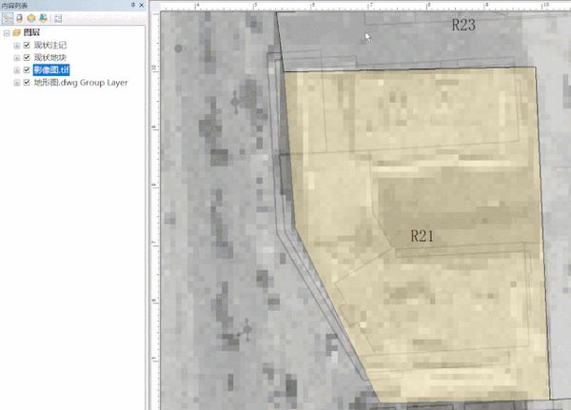Collapse the 图层 data frame tree
The height and width of the screenshot is (410, 571).
7,33
